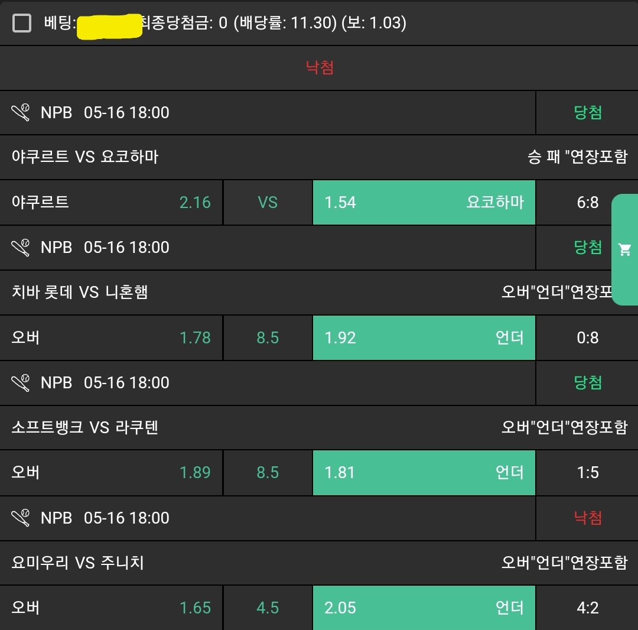Click the red 낙첨 status for 요미우리 game
This screenshot has width=638, height=630.
point(588,518)
